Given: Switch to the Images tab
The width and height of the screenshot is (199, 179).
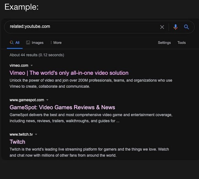Looking at the screenshot, I should point(35,42).
